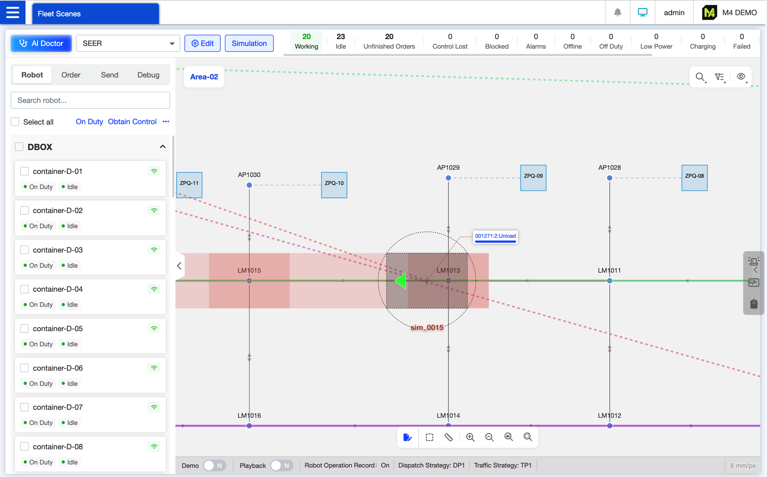Open the hamburger main menu
The height and width of the screenshot is (477, 767).
click(13, 12)
